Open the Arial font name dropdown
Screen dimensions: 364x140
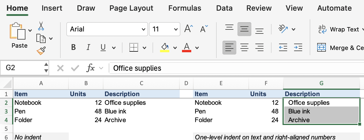[144, 29]
